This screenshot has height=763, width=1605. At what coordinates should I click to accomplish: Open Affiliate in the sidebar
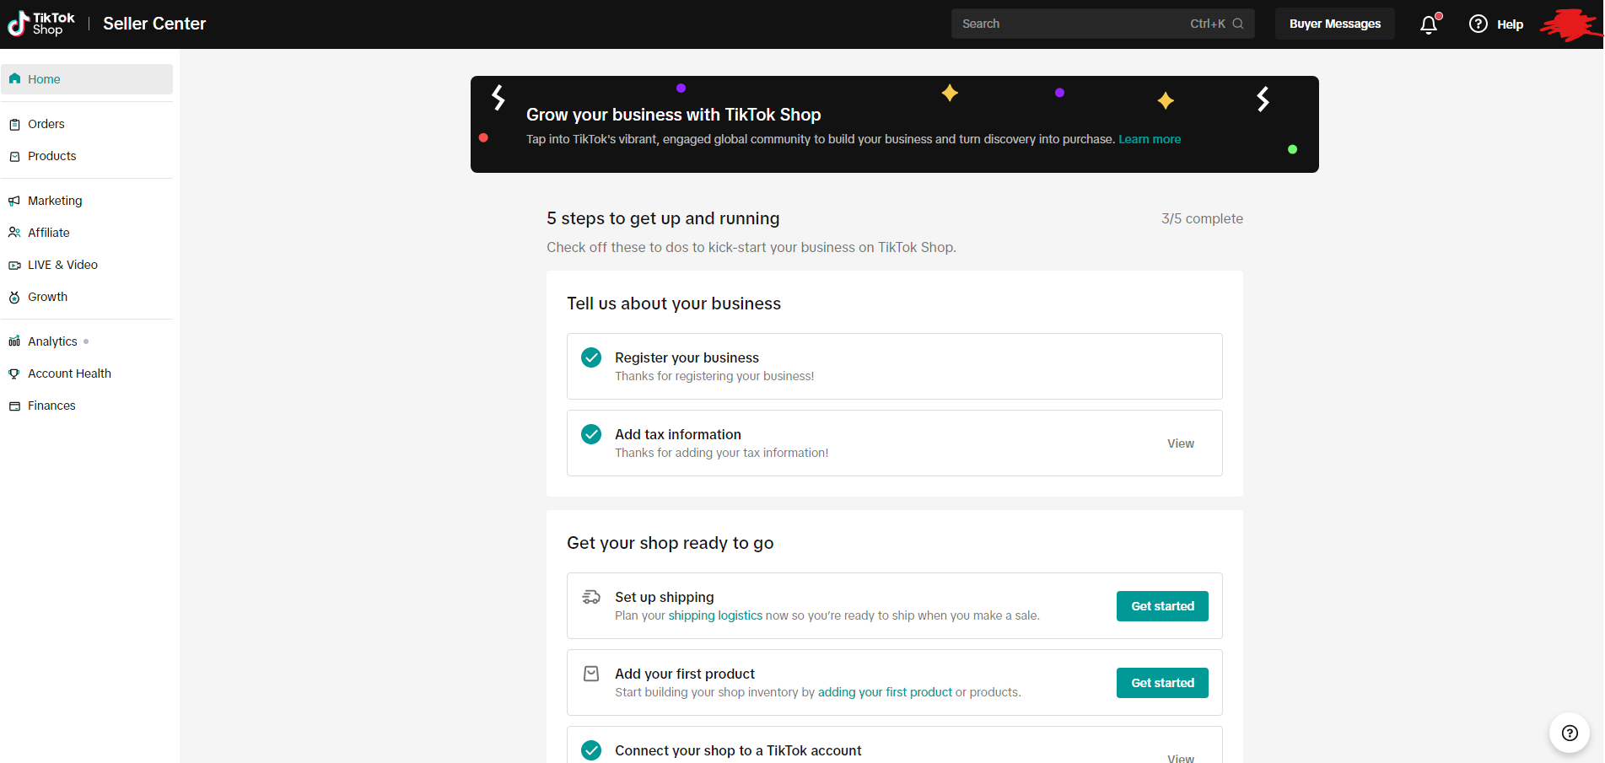click(87, 233)
